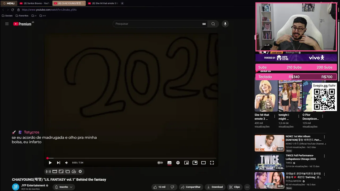The image size is (340, 191).
Task: Click the video progress bar
Action: tap(131, 158)
